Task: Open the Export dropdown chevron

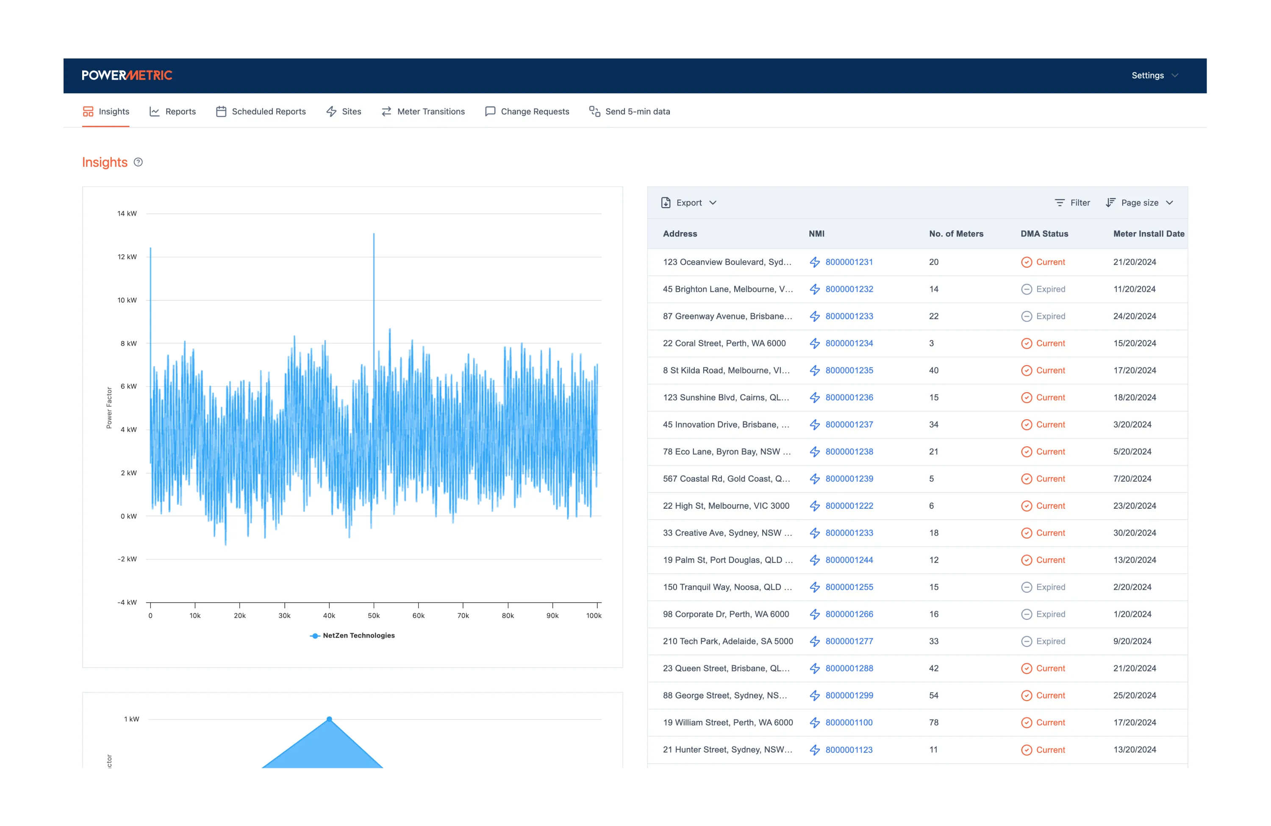Action: click(713, 203)
